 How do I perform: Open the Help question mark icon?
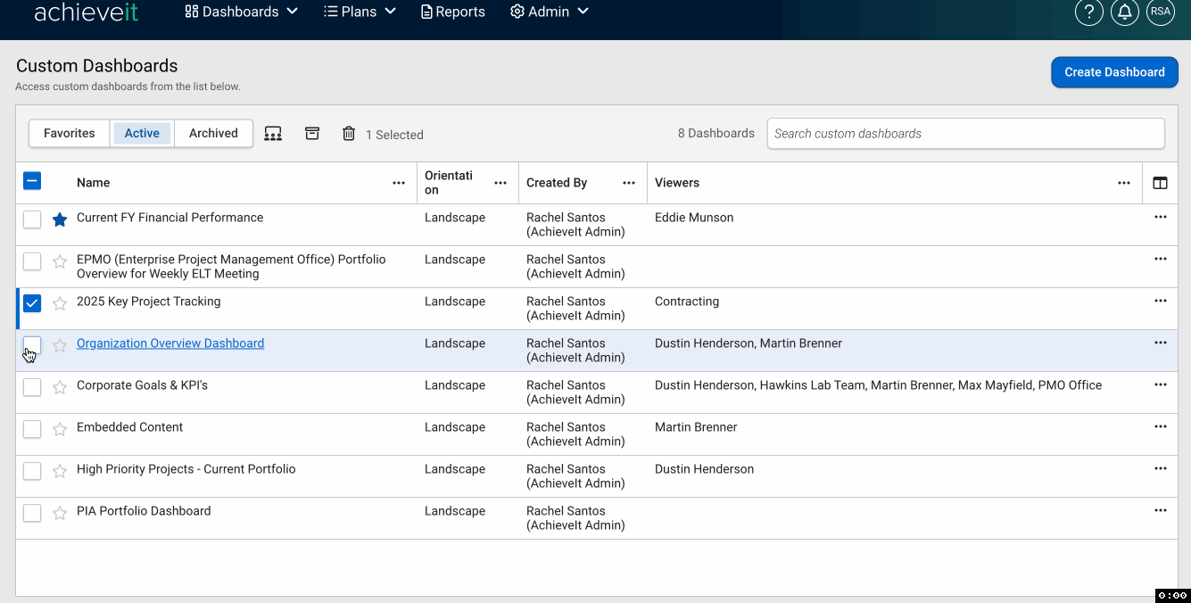tap(1089, 12)
